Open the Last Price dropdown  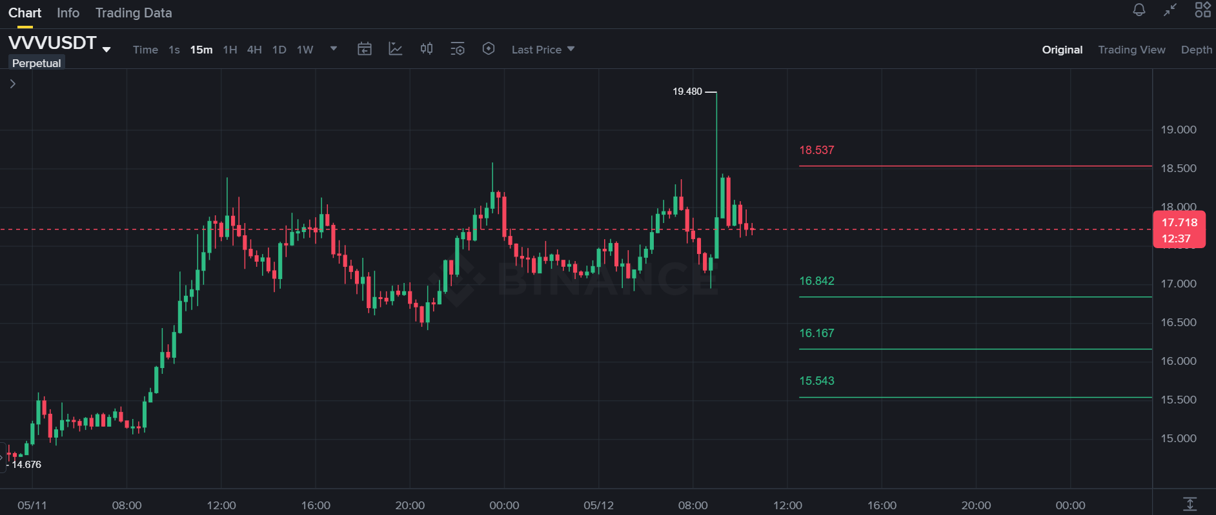(543, 50)
